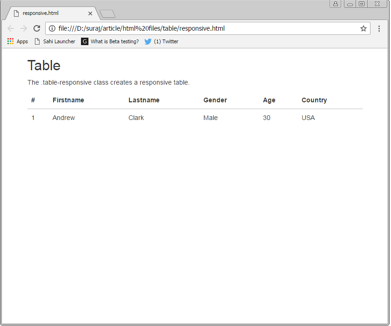Open the (1) Twitter bookmark
This screenshot has width=391, height=326.
pyautogui.click(x=162, y=41)
